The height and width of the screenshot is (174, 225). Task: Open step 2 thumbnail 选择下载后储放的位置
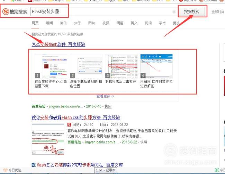(x=86, y=66)
